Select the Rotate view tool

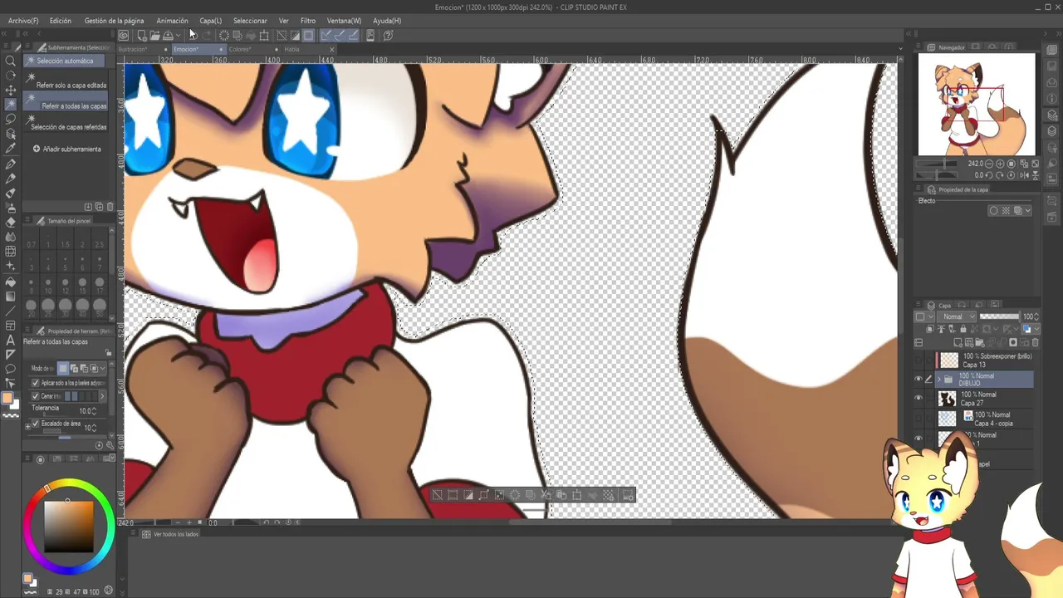[11, 76]
